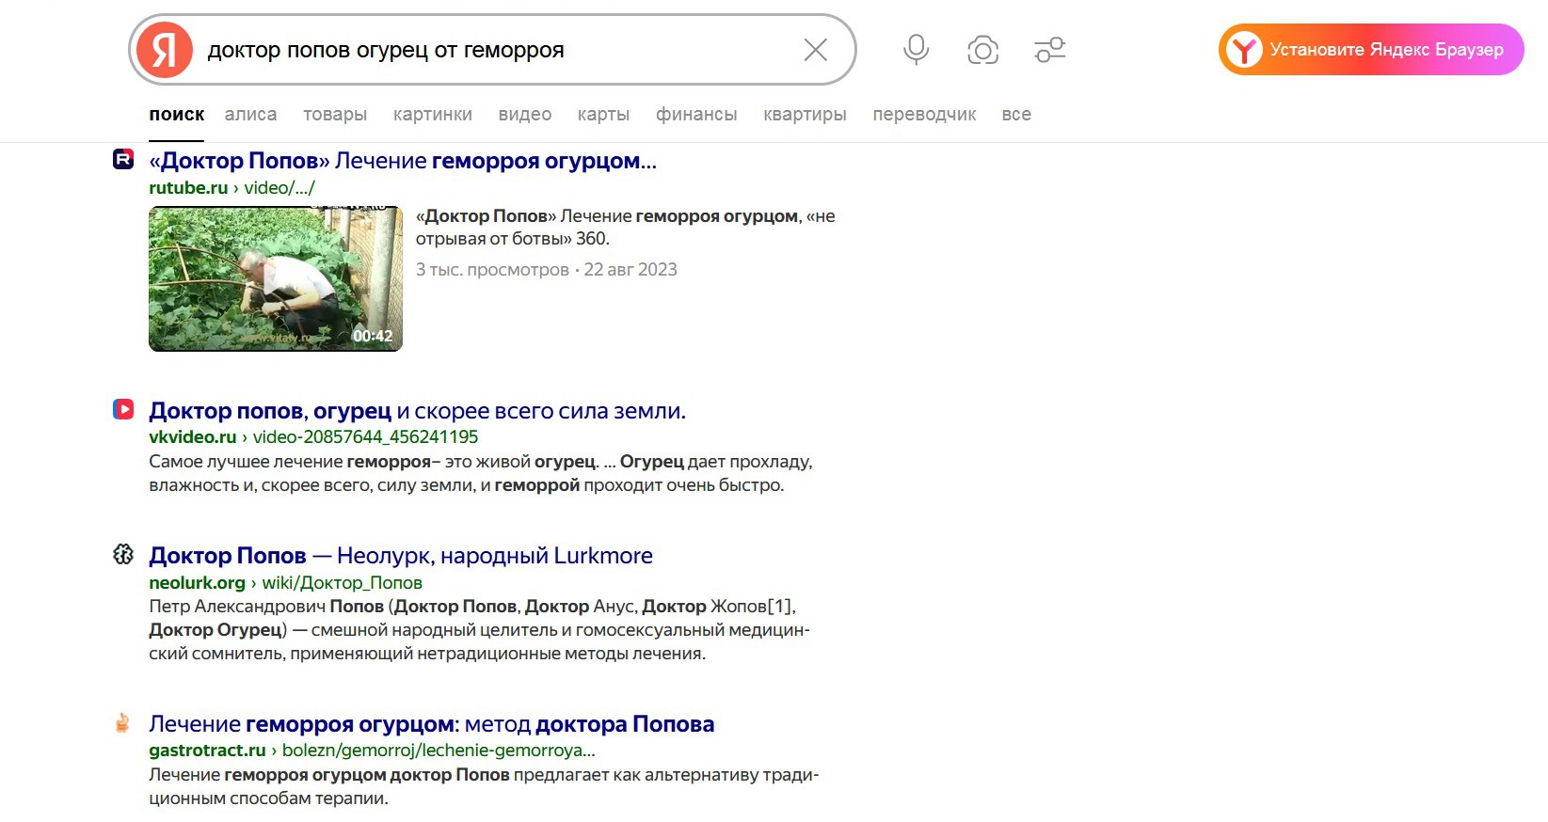Follow the vkvideo.ru domain link
Image resolution: width=1548 pixels, height=822 pixels.
pyautogui.click(x=193, y=436)
